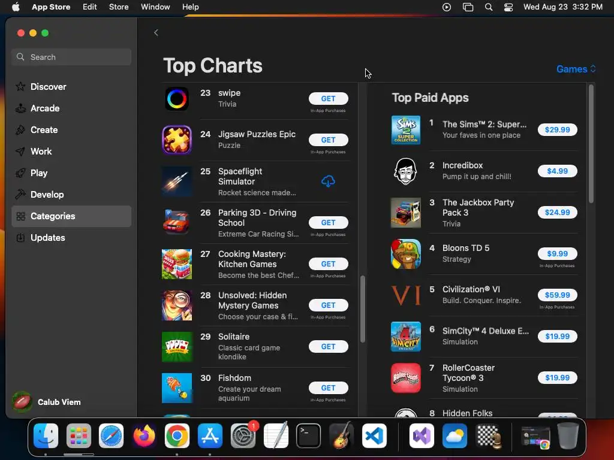The image size is (614, 460).
Task: Launch Google Chrome from the Dock
Action: click(x=177, y=435)
